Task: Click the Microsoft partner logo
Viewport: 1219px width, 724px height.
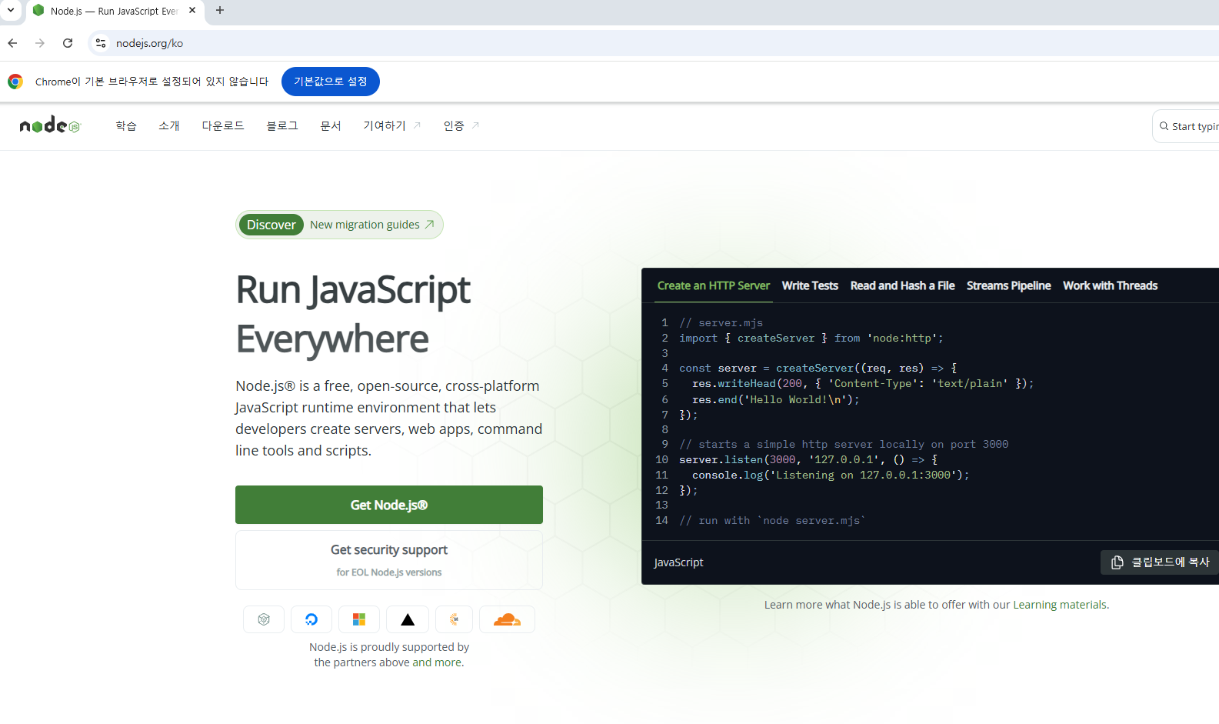Action: tap(359, 619)
